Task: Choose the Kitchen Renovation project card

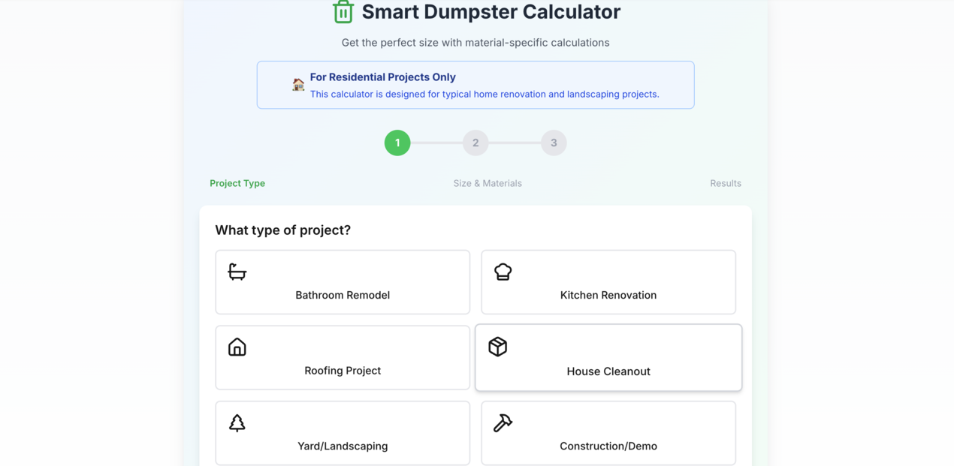Action: point(608,282)
